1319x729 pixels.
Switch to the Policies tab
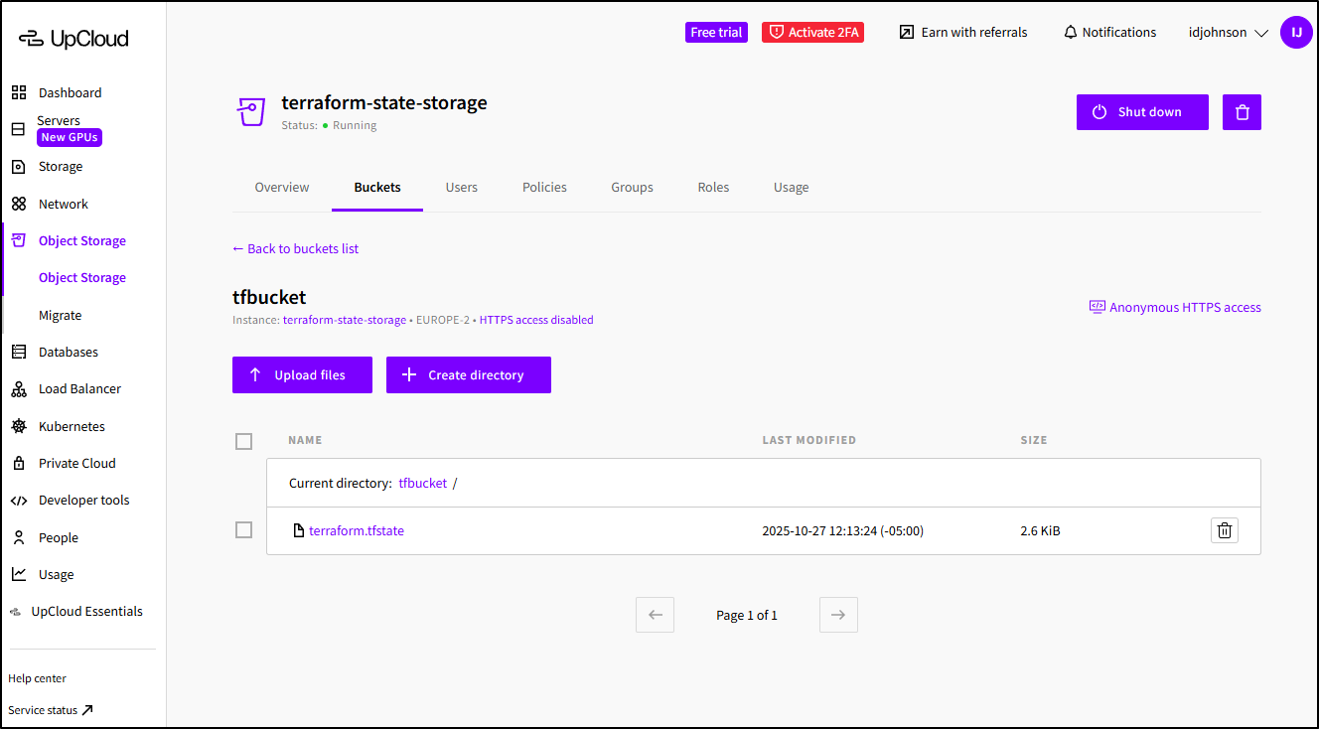pos(544,188)
